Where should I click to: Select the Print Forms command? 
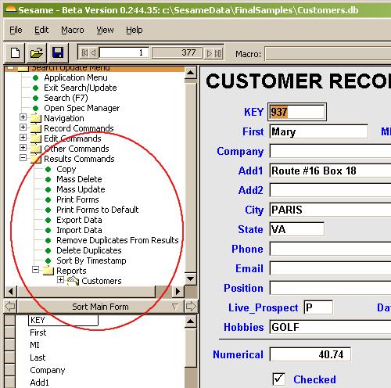pyautogui.click(x=77, y=199)
